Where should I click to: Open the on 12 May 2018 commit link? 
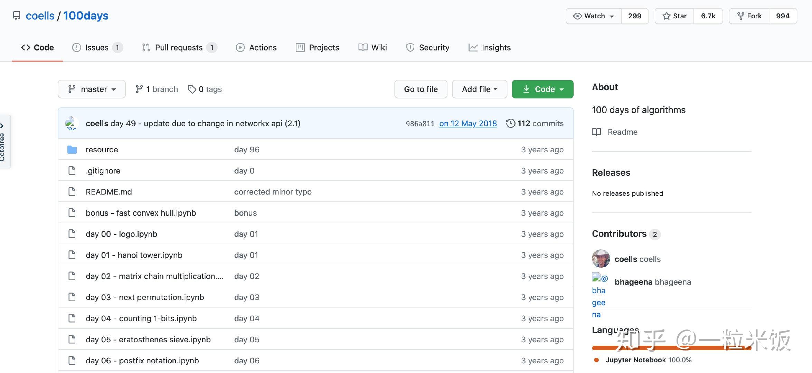click(x=468, y=123)
